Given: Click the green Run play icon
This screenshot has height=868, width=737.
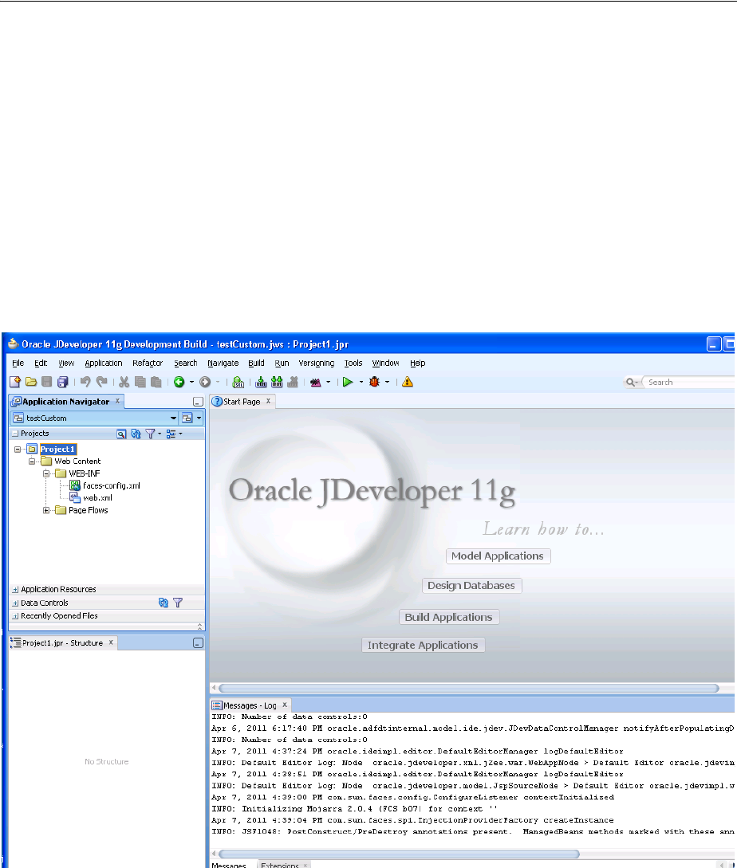Looking at the screenshot, I should (x=348, y=382).
